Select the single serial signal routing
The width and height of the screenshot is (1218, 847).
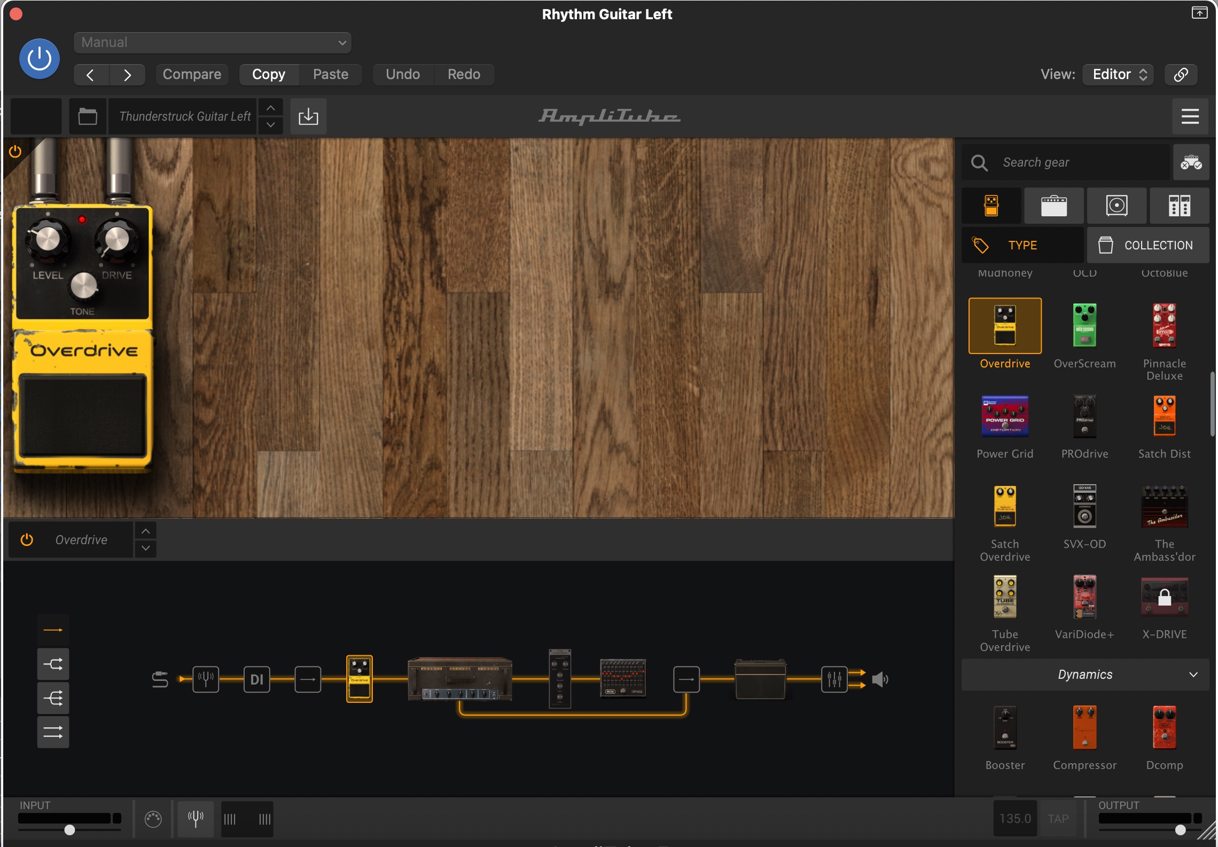point(53,630)
